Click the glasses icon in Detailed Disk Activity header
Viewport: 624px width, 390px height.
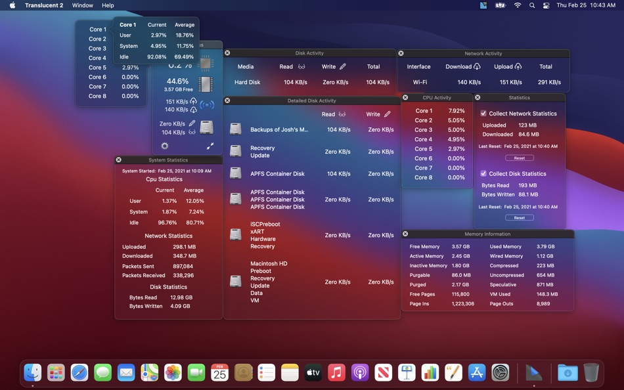pos(342,114)
